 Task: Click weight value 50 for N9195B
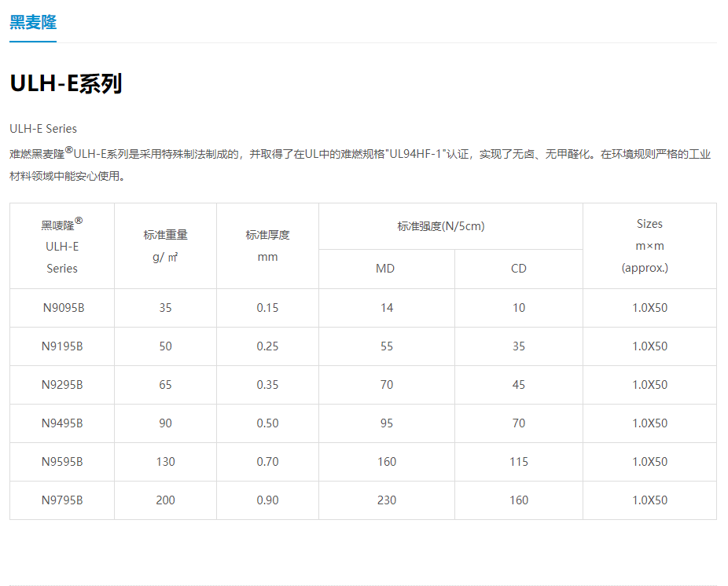165,346
